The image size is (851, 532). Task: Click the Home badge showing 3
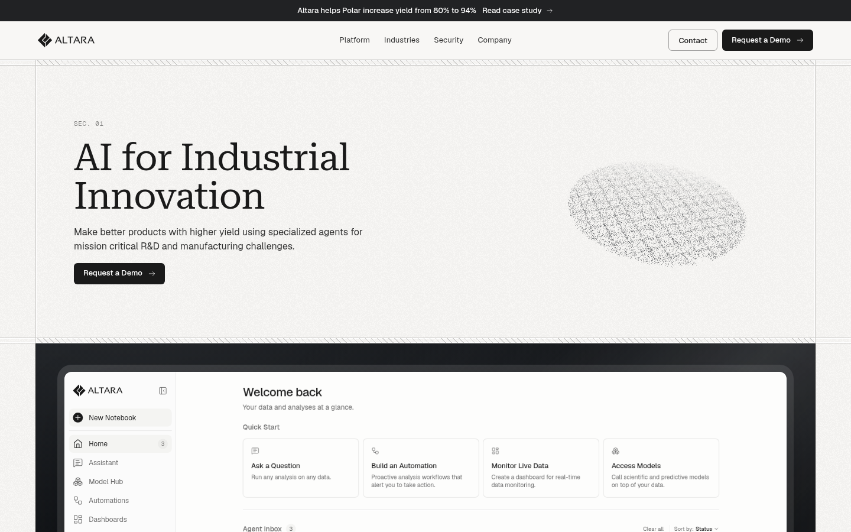click(163, 444)
